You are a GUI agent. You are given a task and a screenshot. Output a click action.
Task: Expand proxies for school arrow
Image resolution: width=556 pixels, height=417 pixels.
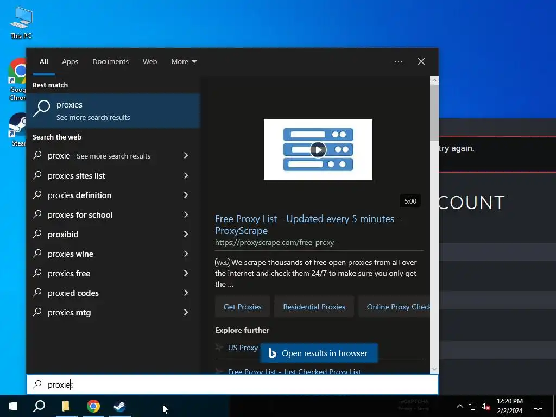click(186, 214)
